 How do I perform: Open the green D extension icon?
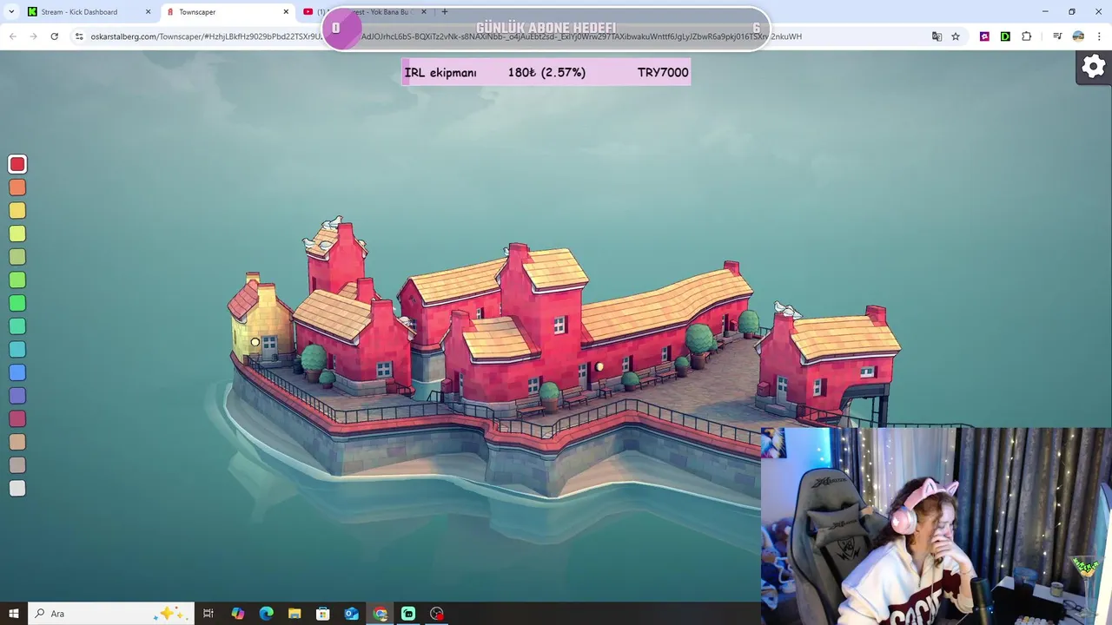(1005, 36)
